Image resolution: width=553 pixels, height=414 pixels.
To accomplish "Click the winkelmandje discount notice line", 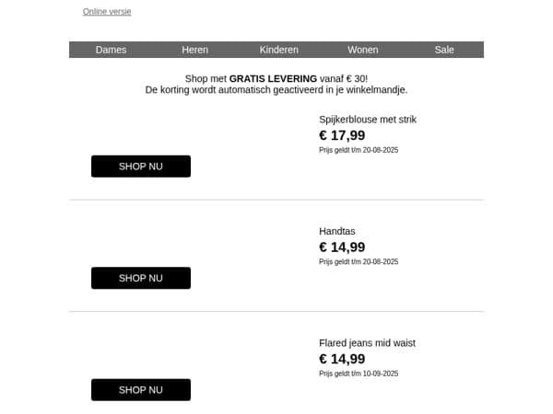I will (x=276, y=90).
